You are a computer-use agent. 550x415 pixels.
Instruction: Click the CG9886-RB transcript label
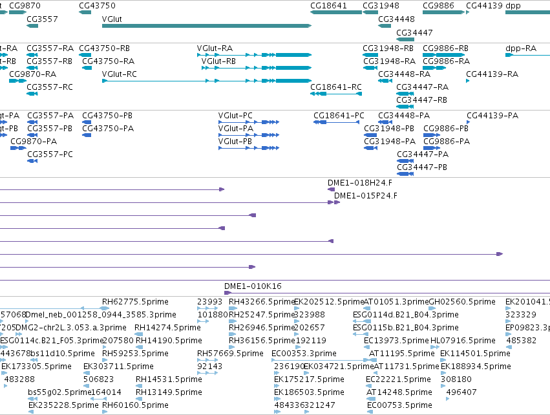pyautogui.click(x=445, y=48)
